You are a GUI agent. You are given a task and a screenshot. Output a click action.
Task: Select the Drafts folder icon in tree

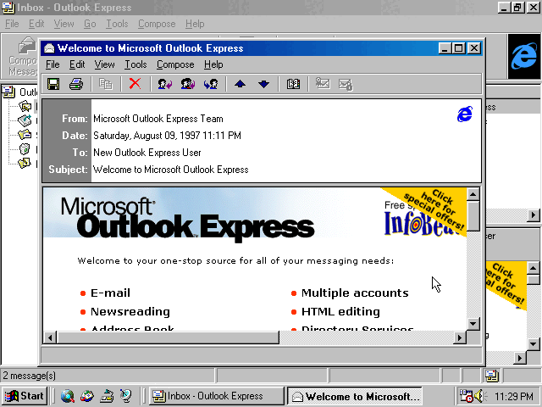[25, 163]
